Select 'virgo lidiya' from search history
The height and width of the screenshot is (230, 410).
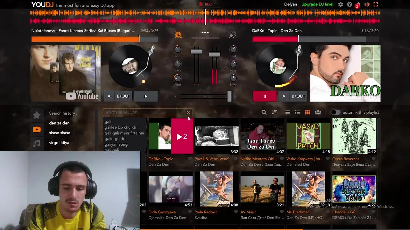point(59,143)
